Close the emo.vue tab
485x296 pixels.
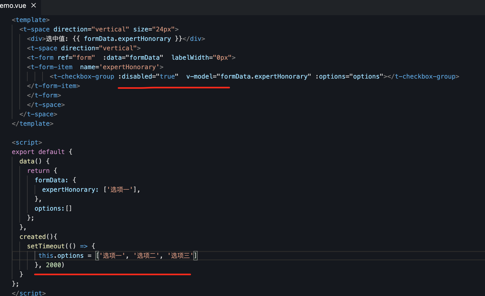coord(33,5)
